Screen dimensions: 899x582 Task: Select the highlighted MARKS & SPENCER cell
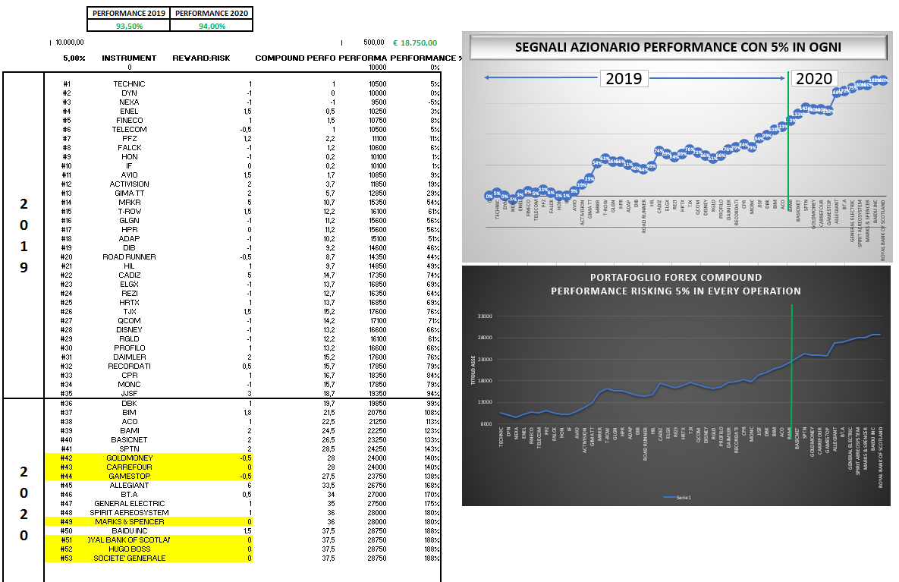pos(129,522)
